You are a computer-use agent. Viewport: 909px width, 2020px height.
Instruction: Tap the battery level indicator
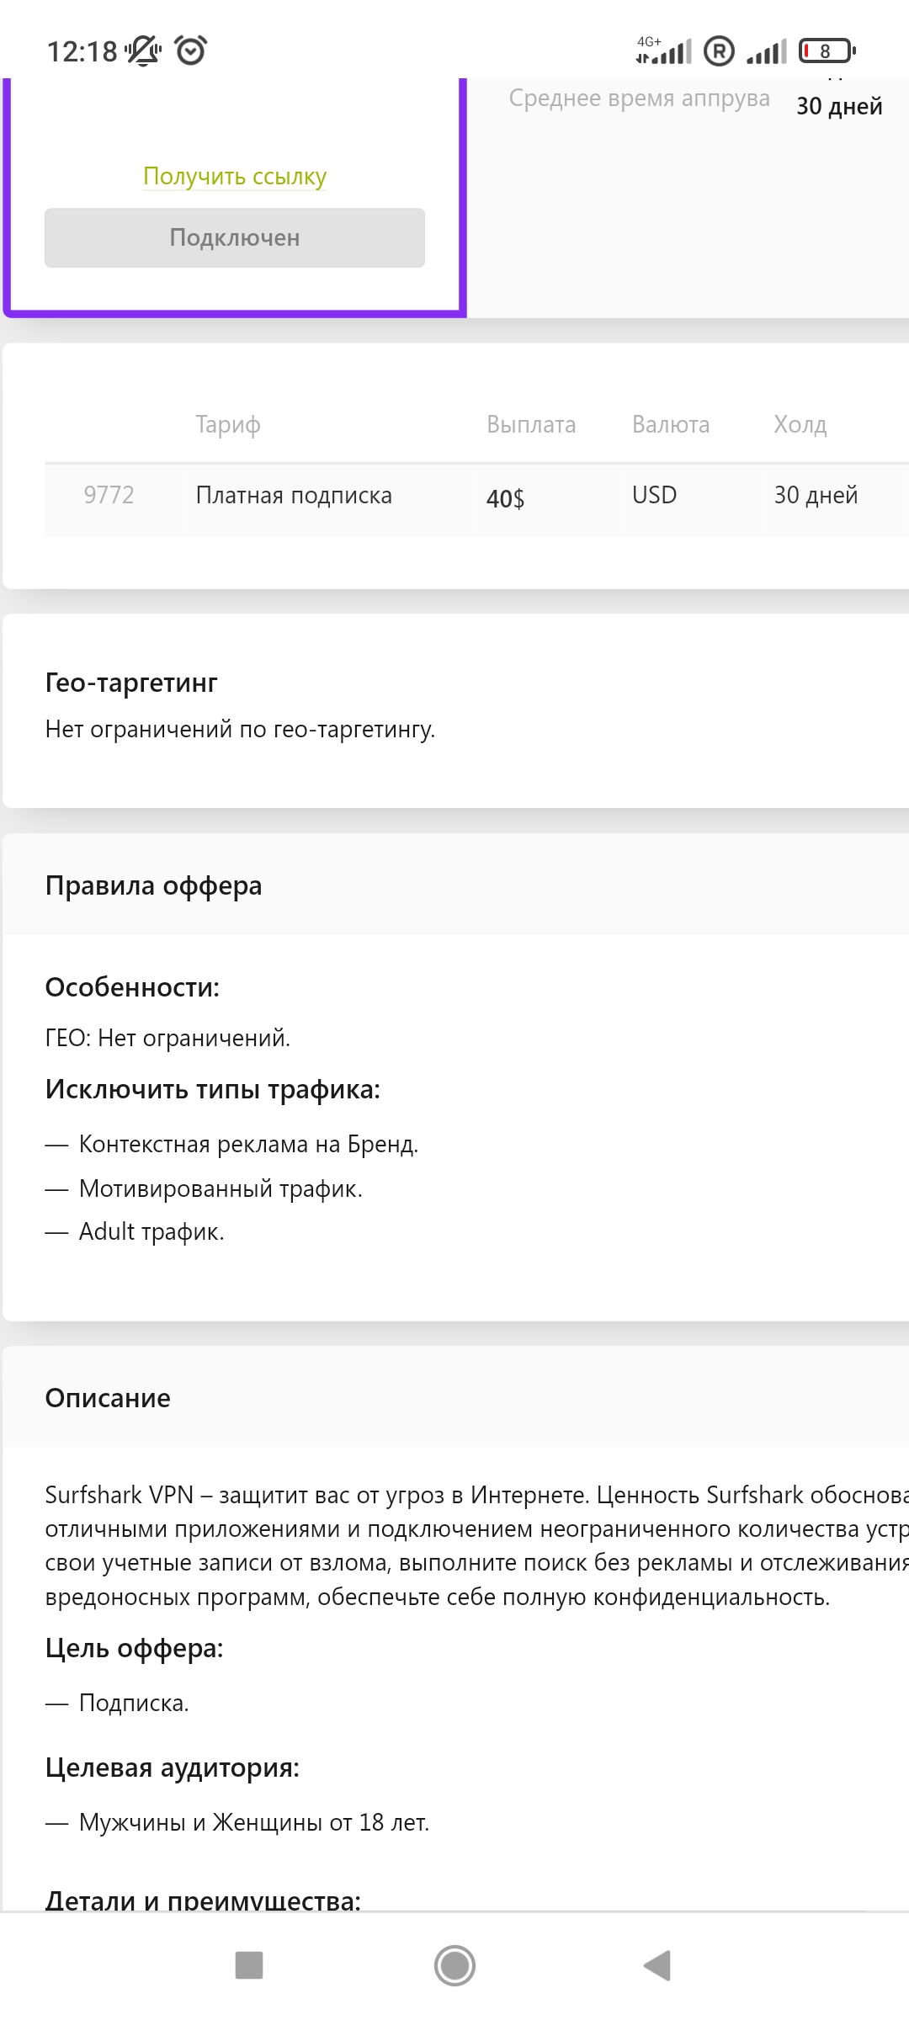(827, 51)
